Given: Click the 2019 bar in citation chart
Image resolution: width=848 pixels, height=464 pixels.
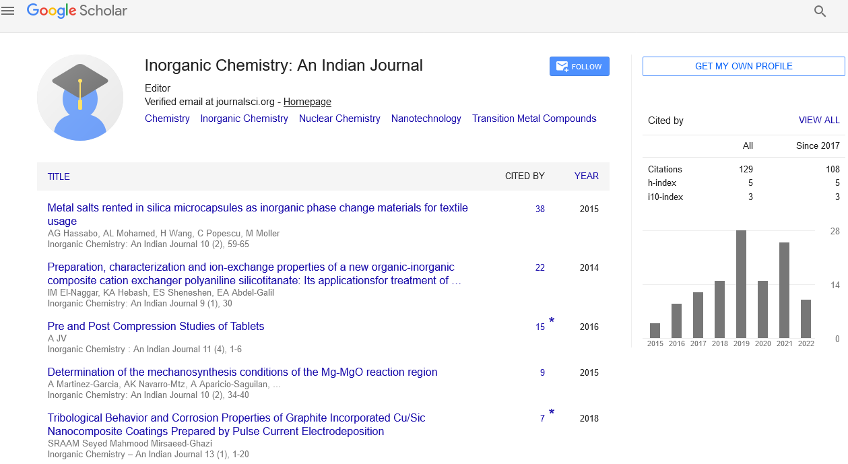Looking at the screenshot, I should click(741, 284).
